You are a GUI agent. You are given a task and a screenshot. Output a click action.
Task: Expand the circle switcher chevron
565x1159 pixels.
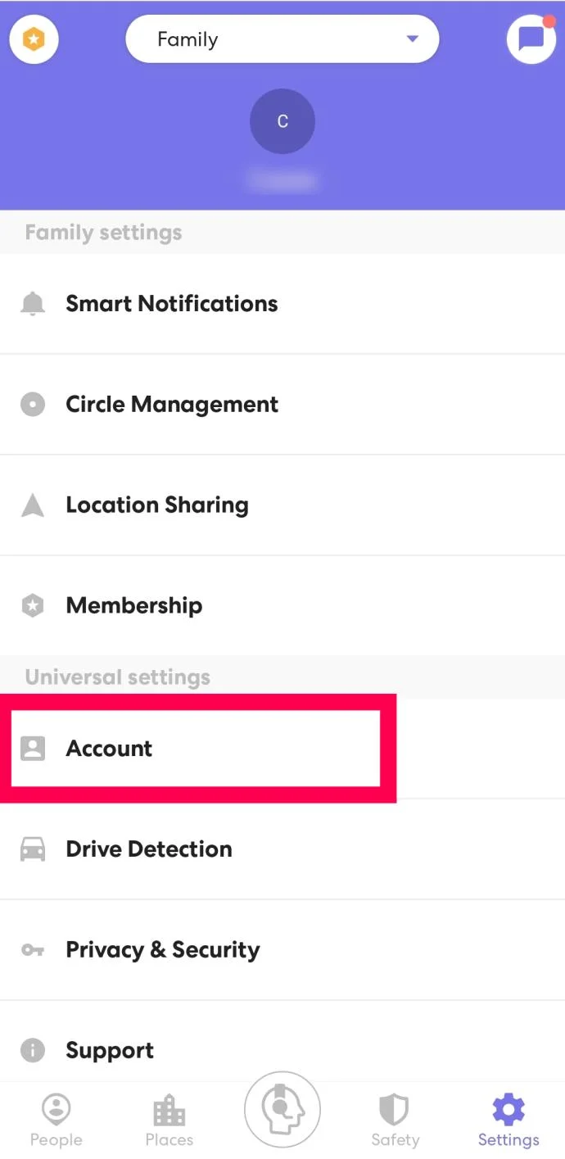pos(412,38)
